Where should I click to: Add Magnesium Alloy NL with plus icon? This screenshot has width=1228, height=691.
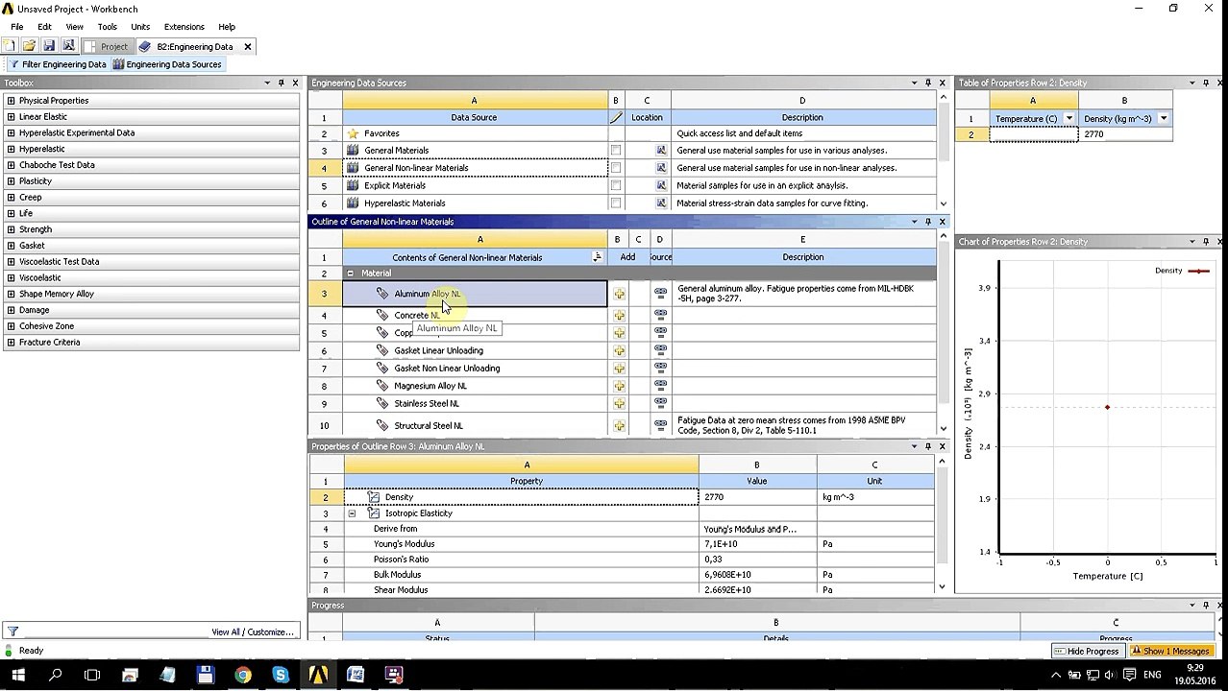[619, 386]
